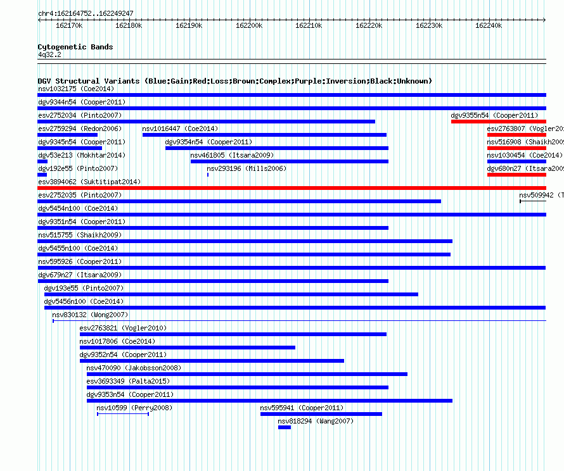This screenshot has width=564, height=471.
Task: Open esv2763807 (Vogler) variant label
Action: [x=525, y=129]
